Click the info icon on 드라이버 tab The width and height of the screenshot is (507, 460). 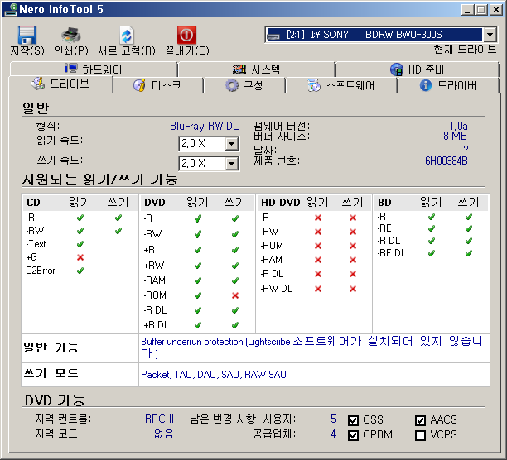click(x=426, y=85)
